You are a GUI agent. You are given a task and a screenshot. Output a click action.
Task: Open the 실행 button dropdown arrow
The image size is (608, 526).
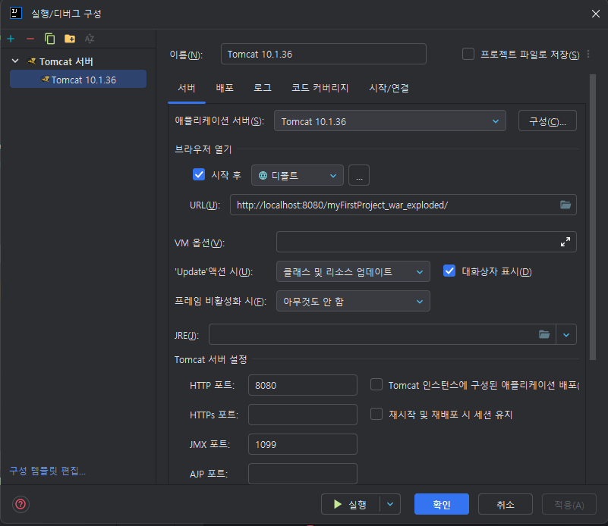(390, 504)
